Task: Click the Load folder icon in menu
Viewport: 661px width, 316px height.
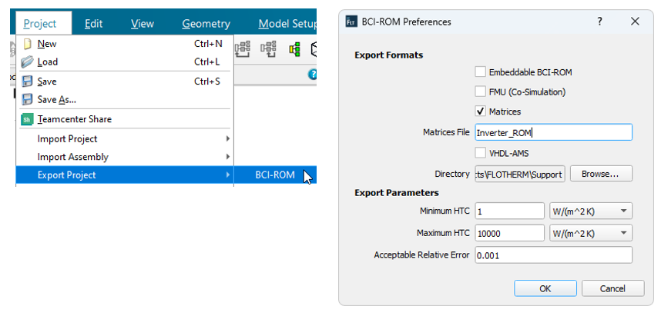Action: coord(27,62)
